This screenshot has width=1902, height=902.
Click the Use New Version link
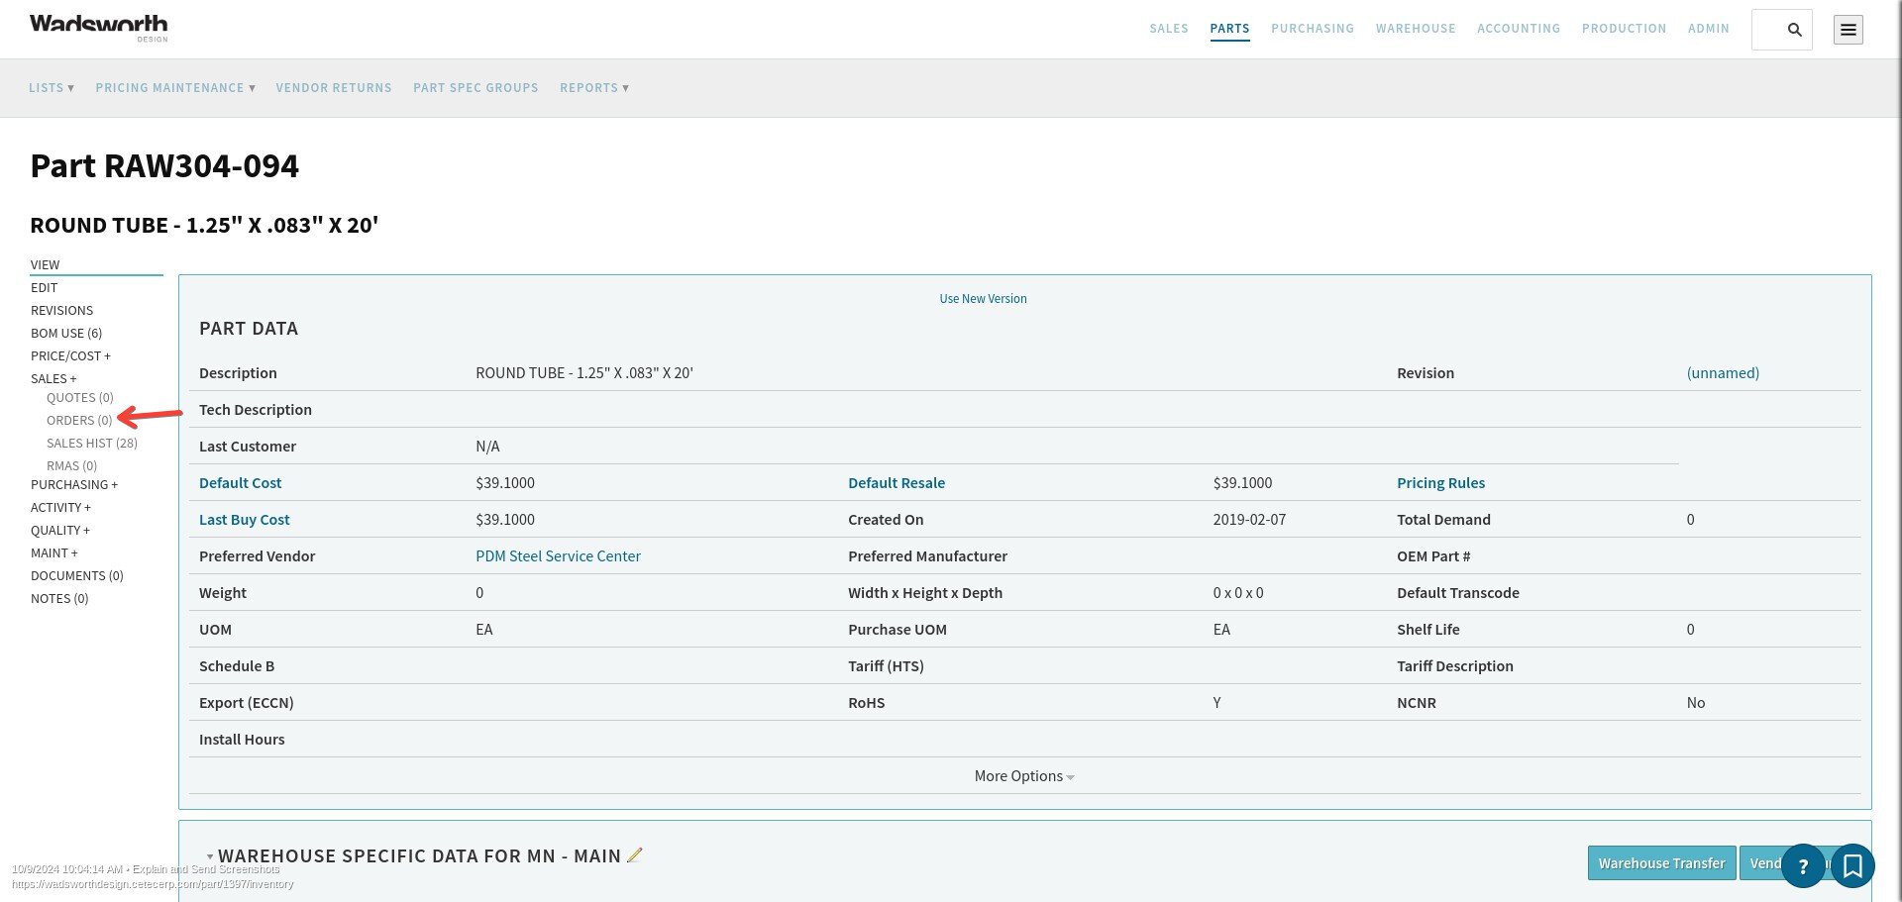tap(983, 299)
